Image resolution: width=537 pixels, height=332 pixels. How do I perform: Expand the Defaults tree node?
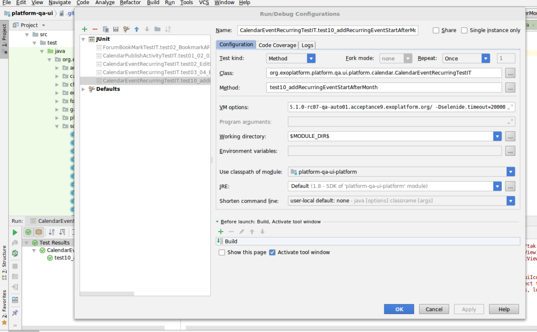(83, 89)
